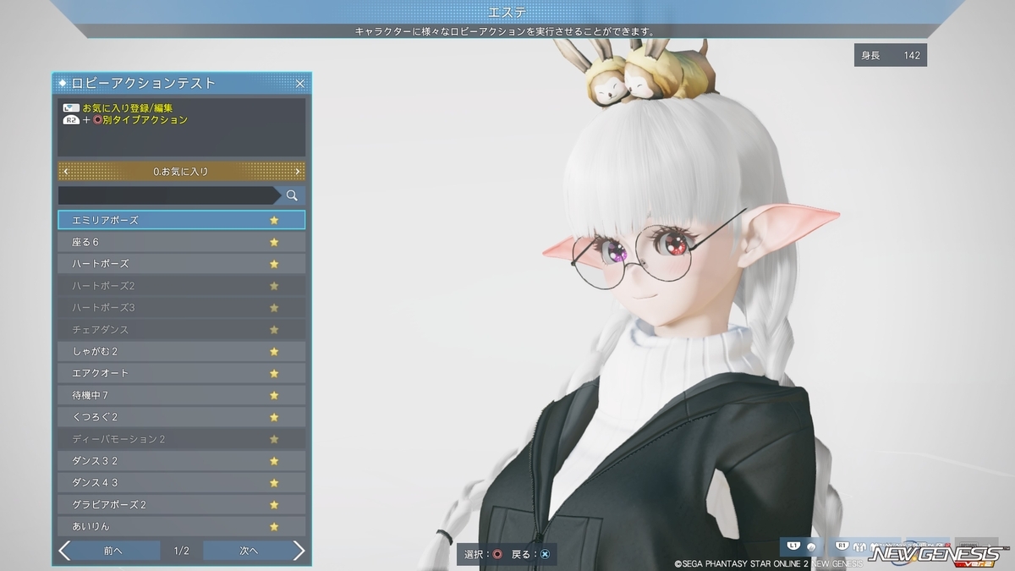Viewport: 1015px width, 571px height.
Task: Go to next page with 次へ button
Action: click(x=254, y=551)
